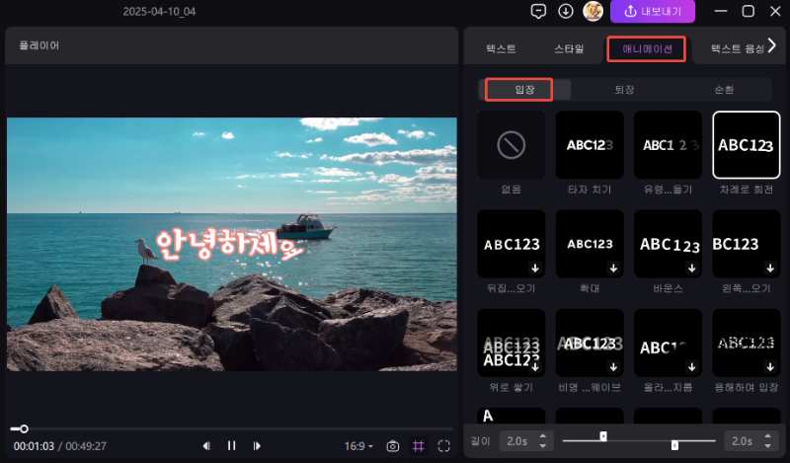Select the 입장 entrance sub-tab
The image size is (790, 463).
point(524,90)
